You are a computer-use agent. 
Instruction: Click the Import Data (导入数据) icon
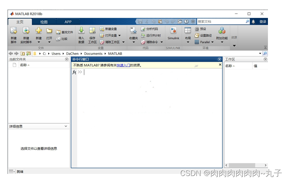tap(81, 30)
